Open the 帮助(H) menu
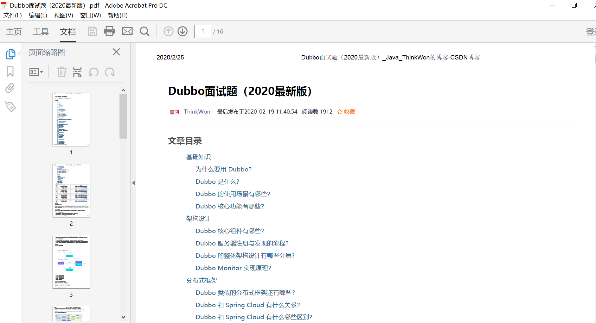This screenshot has height=323, width=596. 118,15
